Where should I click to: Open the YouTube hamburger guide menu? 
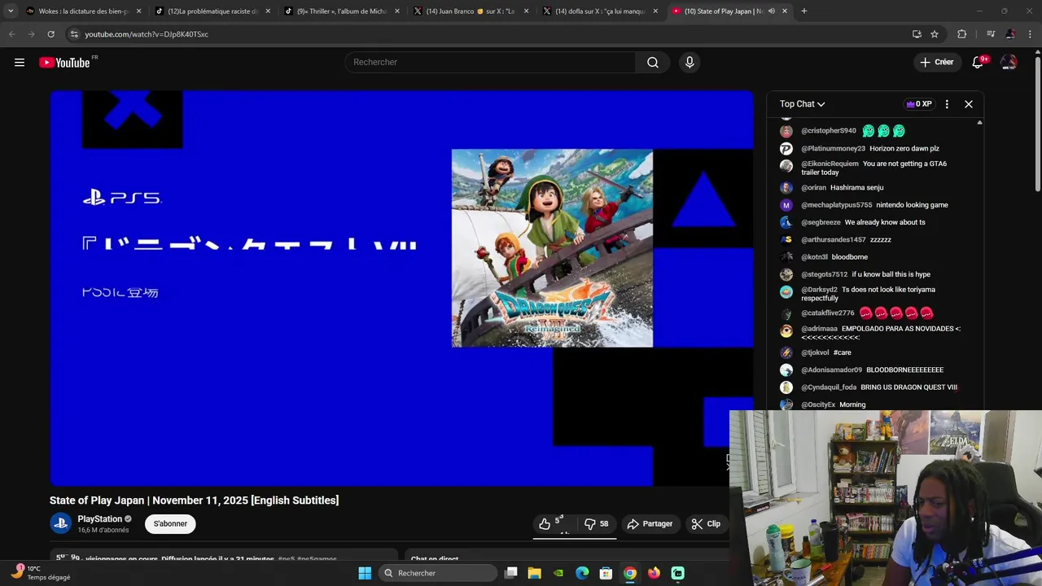point(20,63)
